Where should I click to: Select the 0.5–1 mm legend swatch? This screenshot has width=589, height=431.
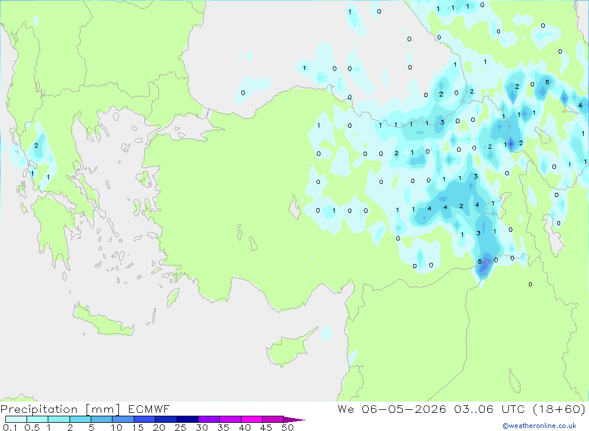coord(38,419)
